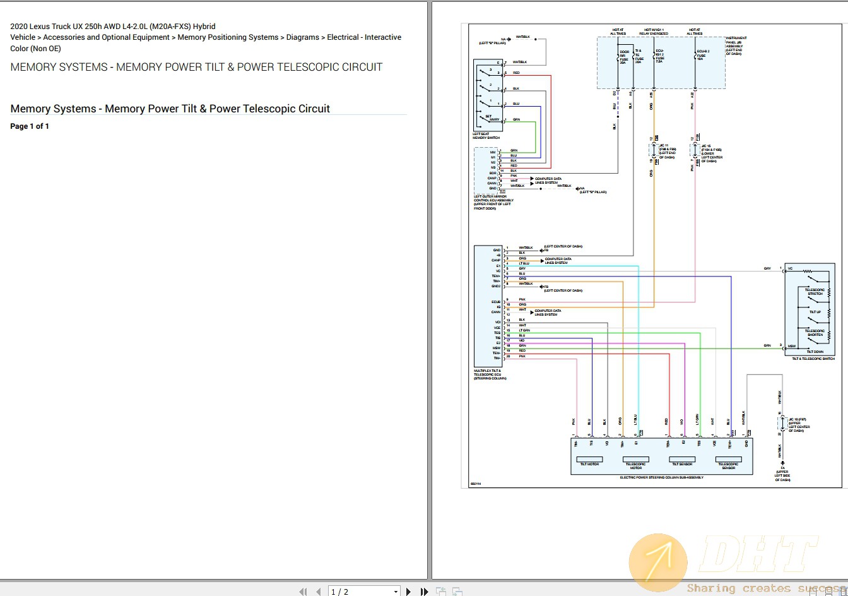Image resolution: width=848 pixels, height=596 pixels.
Task: Click the next view icon
Action: pyautogui.click(x=457, y=592)
